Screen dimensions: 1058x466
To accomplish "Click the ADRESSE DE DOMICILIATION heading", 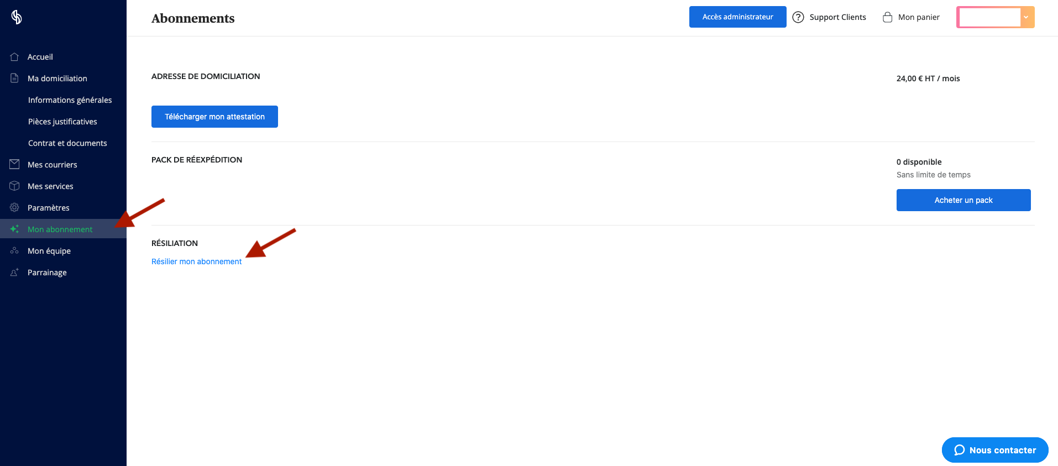I will tap(206, 76).
